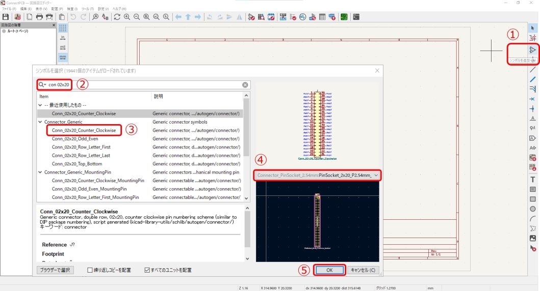Clear the symbol search field

(x=245, y=85)
